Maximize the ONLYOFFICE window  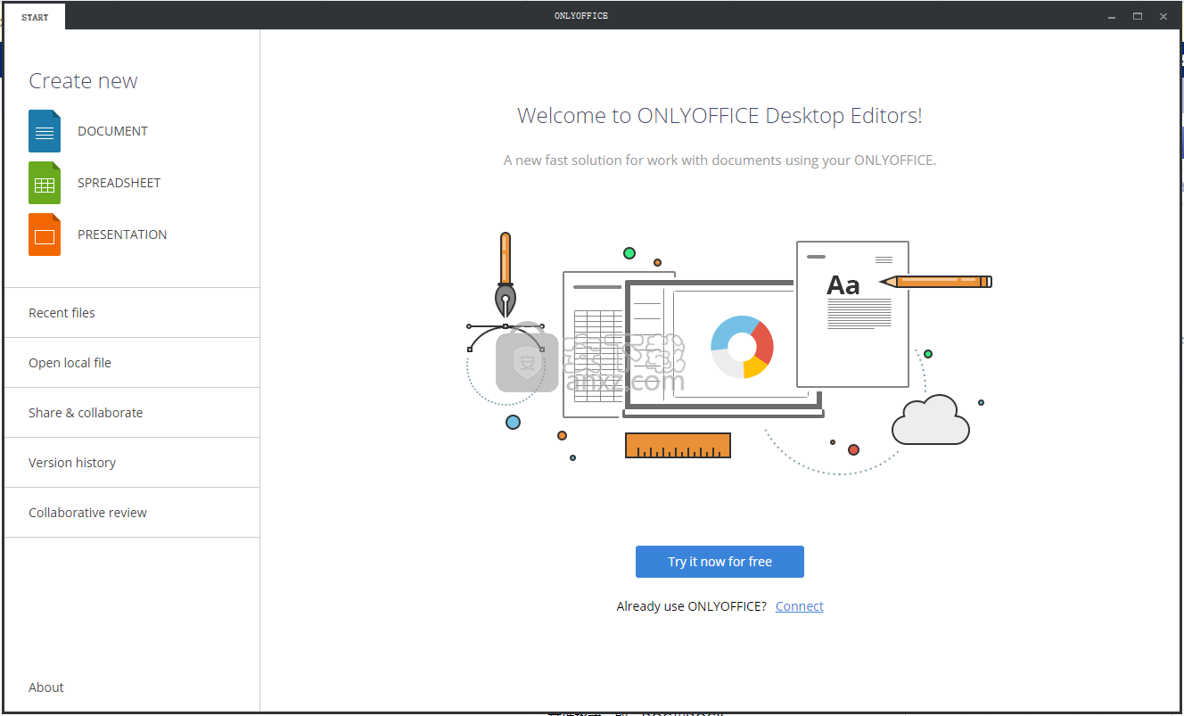[1138, 16]
